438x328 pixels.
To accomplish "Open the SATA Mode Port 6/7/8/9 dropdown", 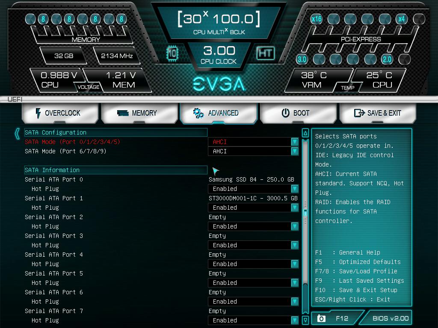I will 295,151.
